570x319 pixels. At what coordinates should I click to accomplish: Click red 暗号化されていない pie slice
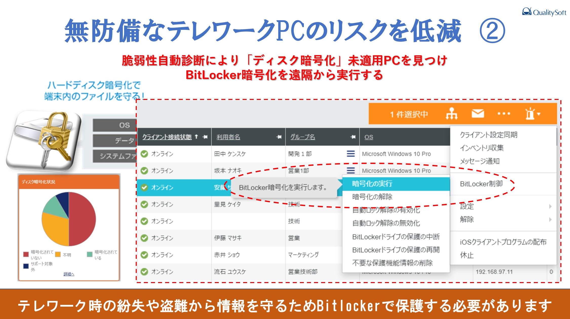click(82, 219)
